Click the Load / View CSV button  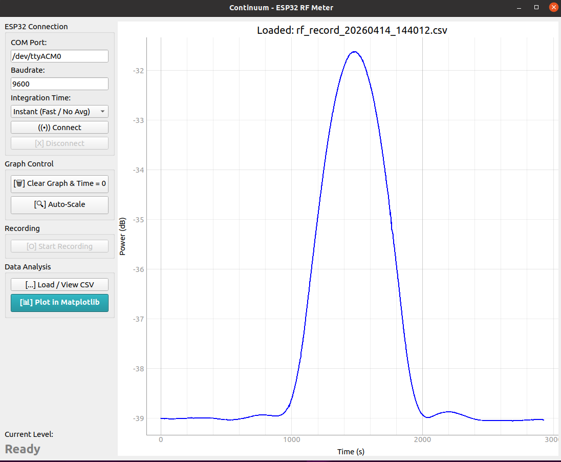point(59,285)
